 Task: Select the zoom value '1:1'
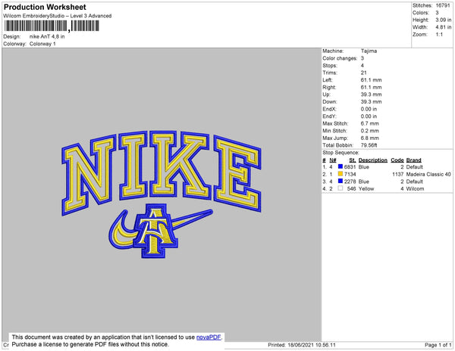pyautogui.click(x=439, y=35)
